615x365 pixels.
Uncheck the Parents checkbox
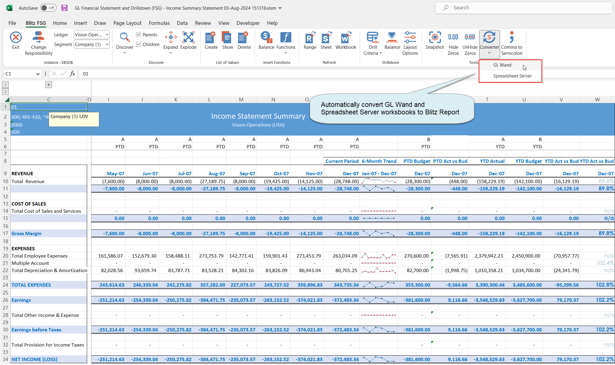coord(139,35)
